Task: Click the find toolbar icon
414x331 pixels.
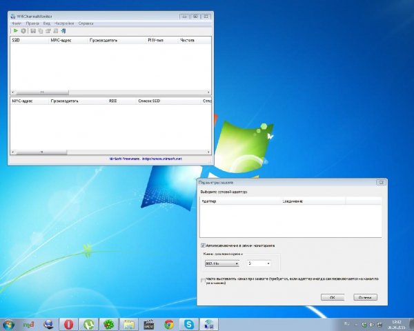Action: [56, 31]
